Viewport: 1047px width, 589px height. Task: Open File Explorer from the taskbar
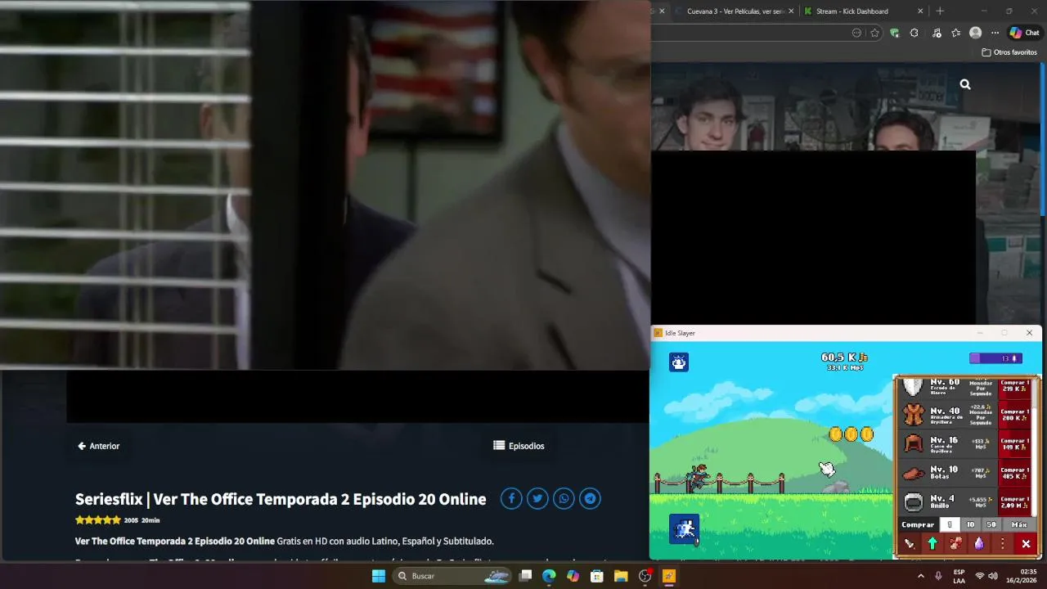[621, 576]
